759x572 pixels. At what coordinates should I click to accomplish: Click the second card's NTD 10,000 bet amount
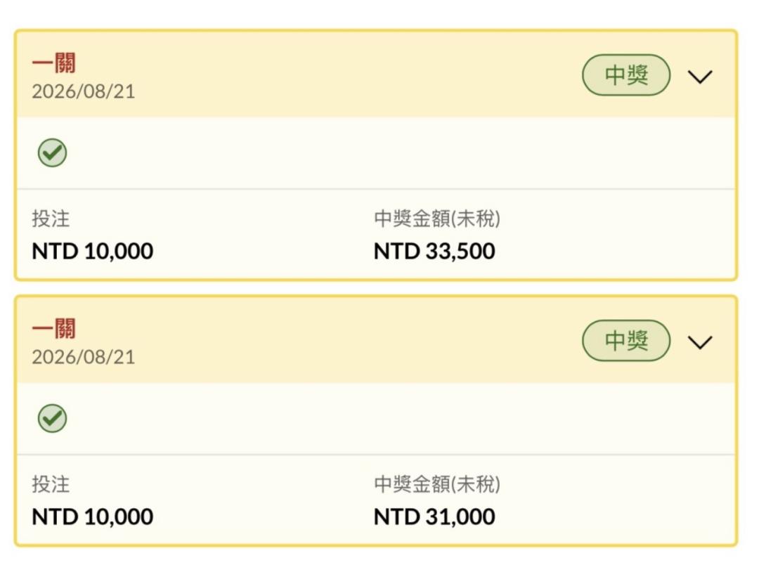[x=93, y=516]
